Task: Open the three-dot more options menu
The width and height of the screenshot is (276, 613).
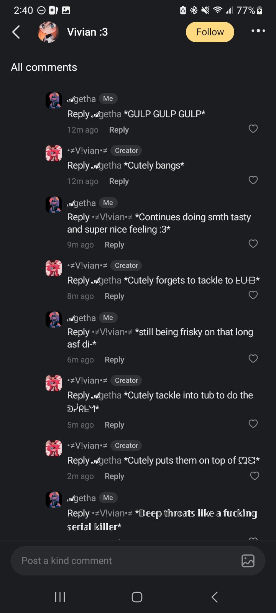Action: (258, 31)
